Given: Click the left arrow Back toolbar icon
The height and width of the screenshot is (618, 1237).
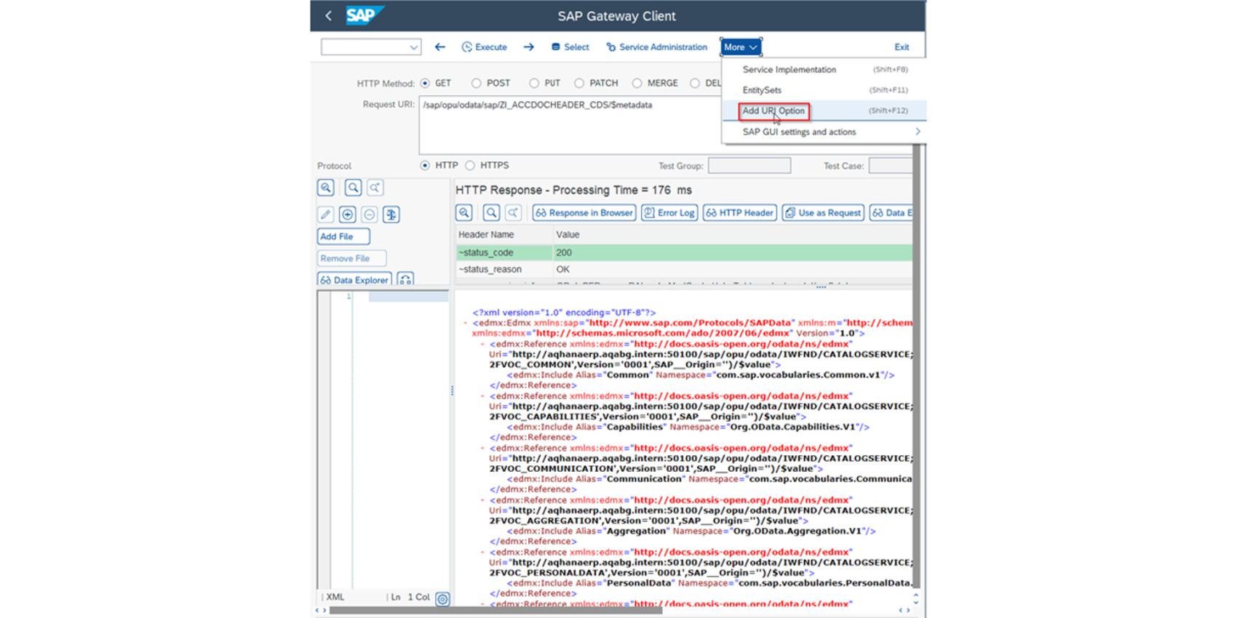Looking at the screenshot, I should (439, 47).
